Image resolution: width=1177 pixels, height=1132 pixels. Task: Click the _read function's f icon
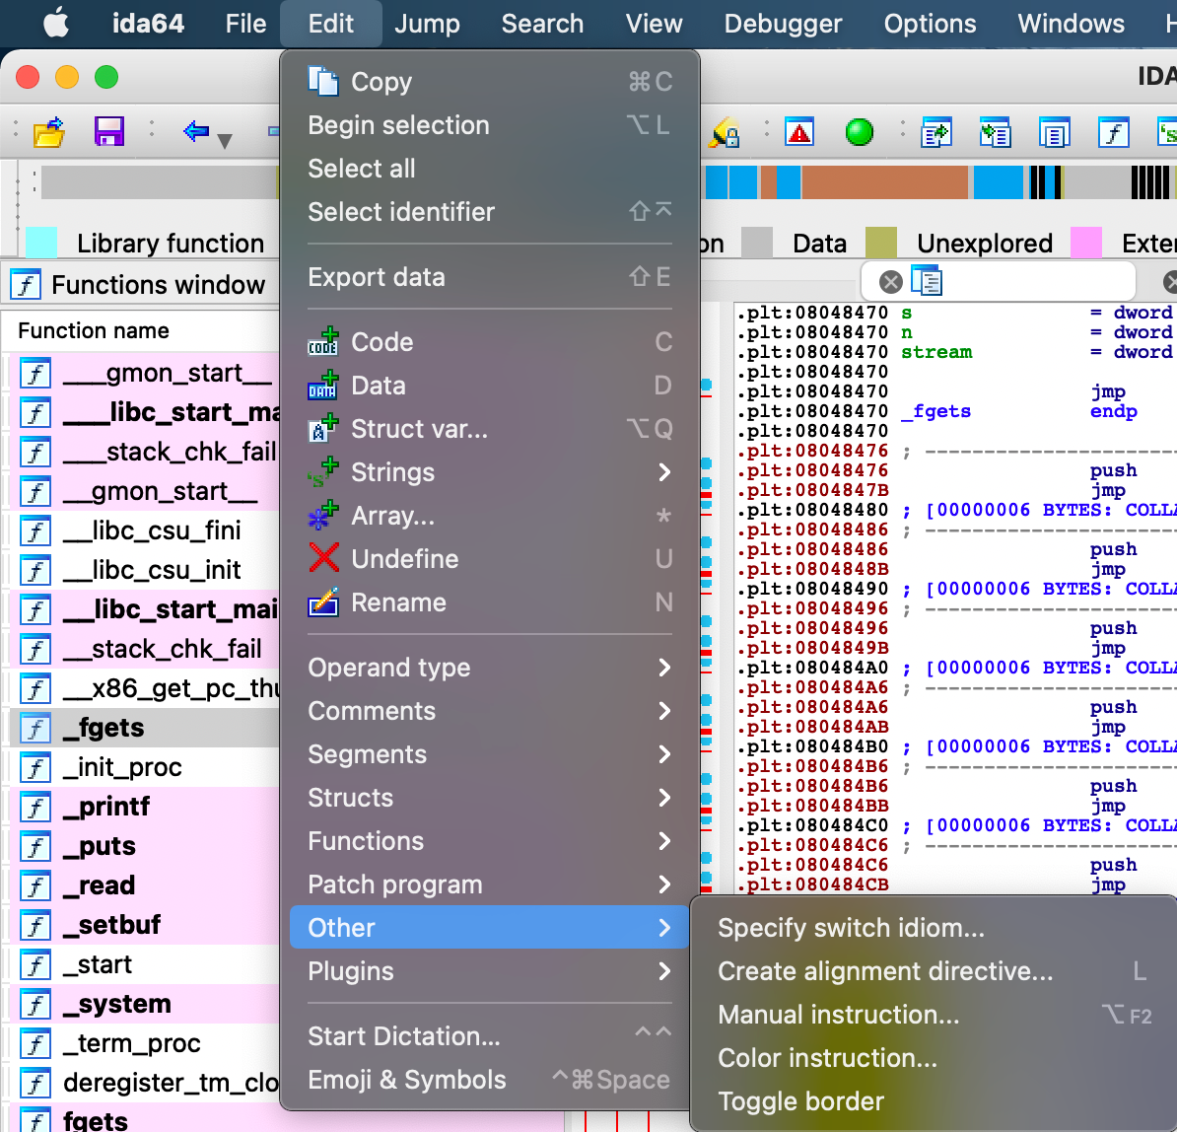point(35,885)
